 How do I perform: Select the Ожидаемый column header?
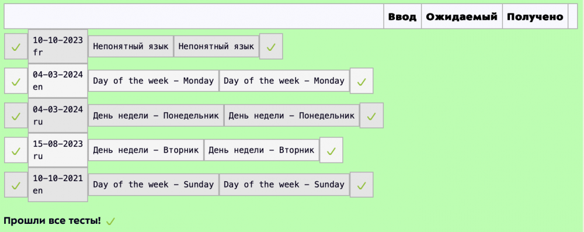pyautogui.click(x=462, y=16)
